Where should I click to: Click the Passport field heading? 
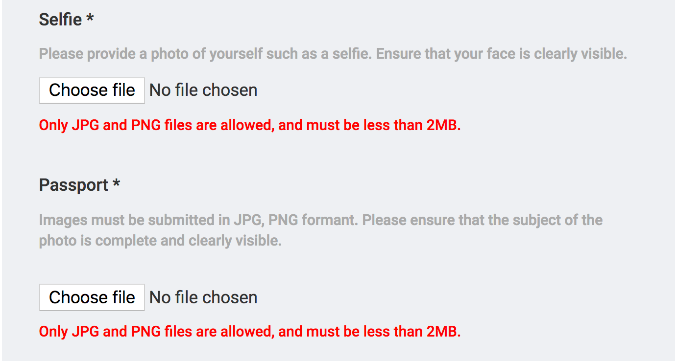(x=73, y=185)
